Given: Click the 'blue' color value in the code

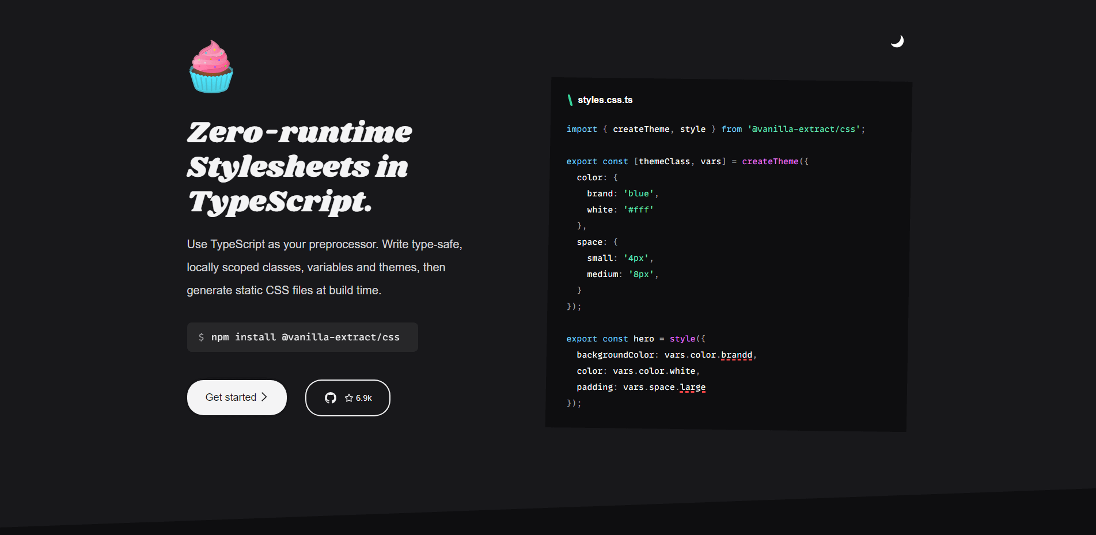Looking at the screenshot, I should 639,193.
